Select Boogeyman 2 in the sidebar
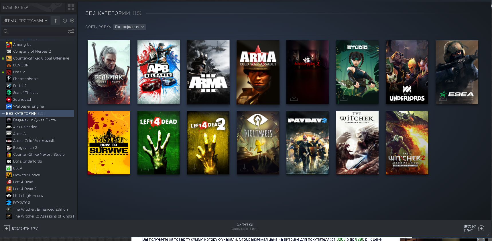 [25, 148]
